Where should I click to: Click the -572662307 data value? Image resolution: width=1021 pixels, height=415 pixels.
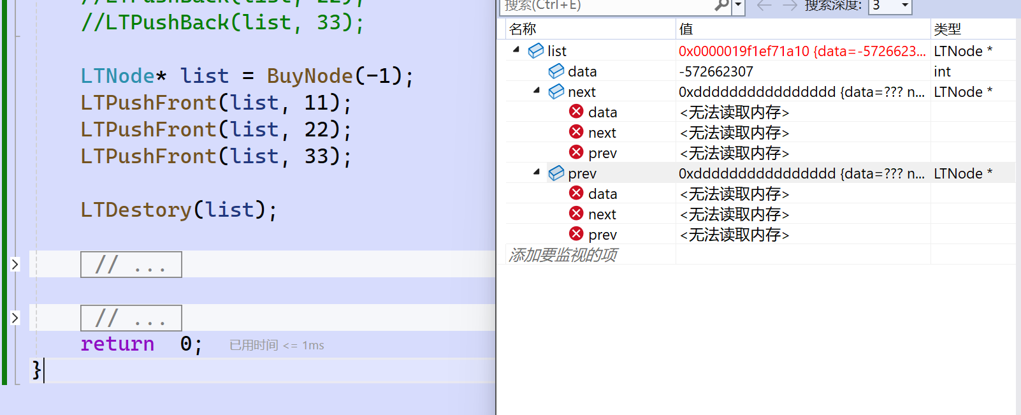(x=716, y=71)
